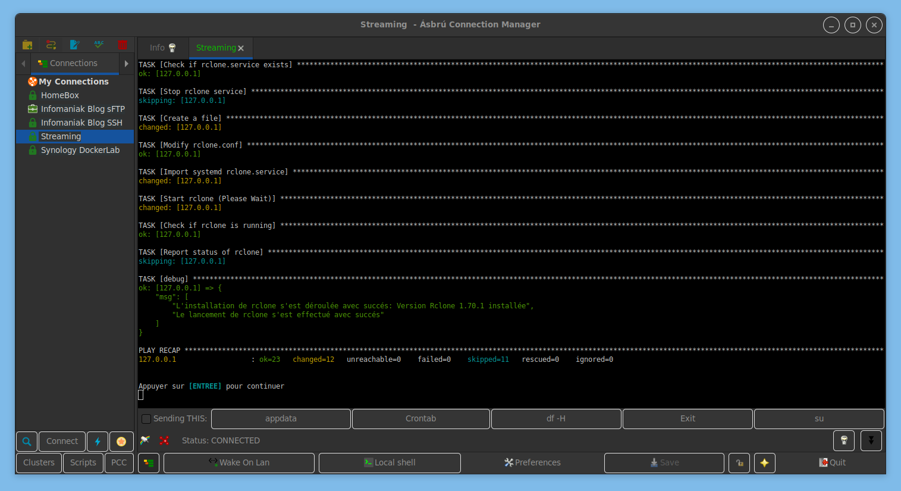
Task: Rename selected node via ABC icon
Action: point(99,45)
